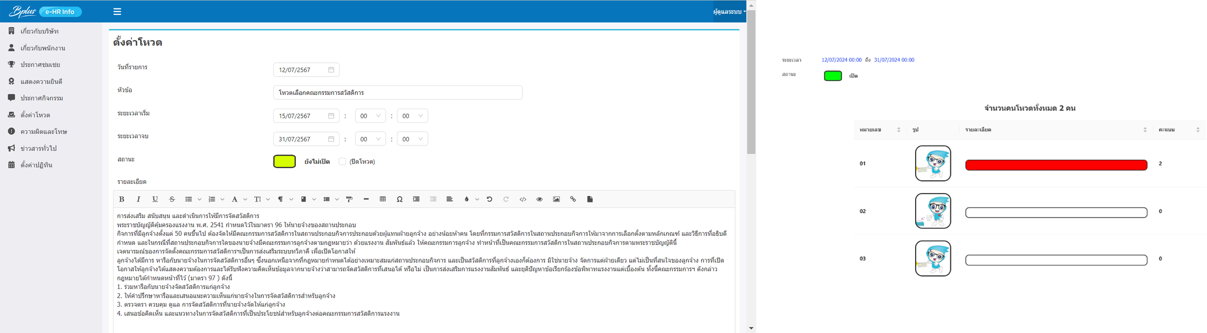Screen dimensions: 1207x333
Task: Click the font size icon
Action: point(258,199)
